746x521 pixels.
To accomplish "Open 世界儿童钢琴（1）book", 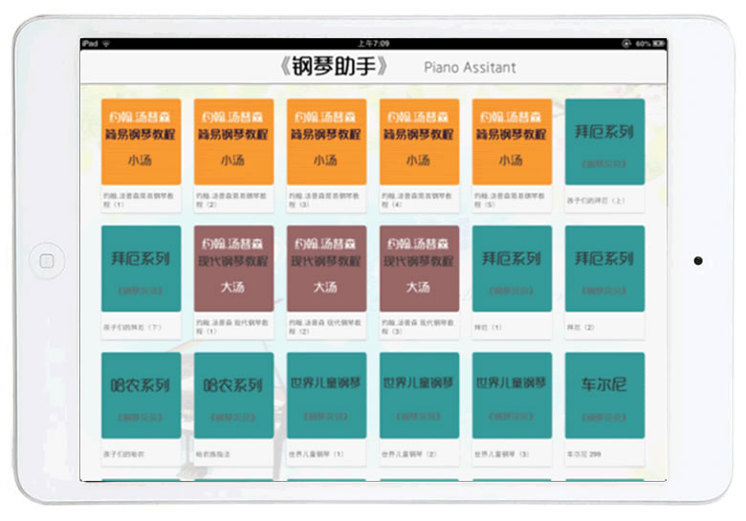I will tap(326, 395).
